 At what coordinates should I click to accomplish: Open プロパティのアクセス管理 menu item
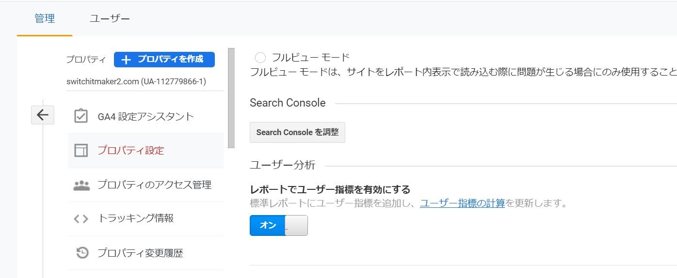tap(145, 185)
